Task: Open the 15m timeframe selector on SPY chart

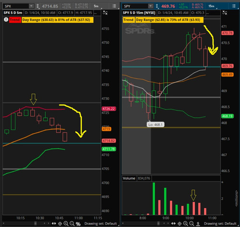Action: click(x=211, y=6)
